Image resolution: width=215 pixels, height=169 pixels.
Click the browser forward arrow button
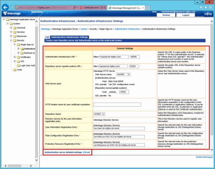tap(12, 8)
